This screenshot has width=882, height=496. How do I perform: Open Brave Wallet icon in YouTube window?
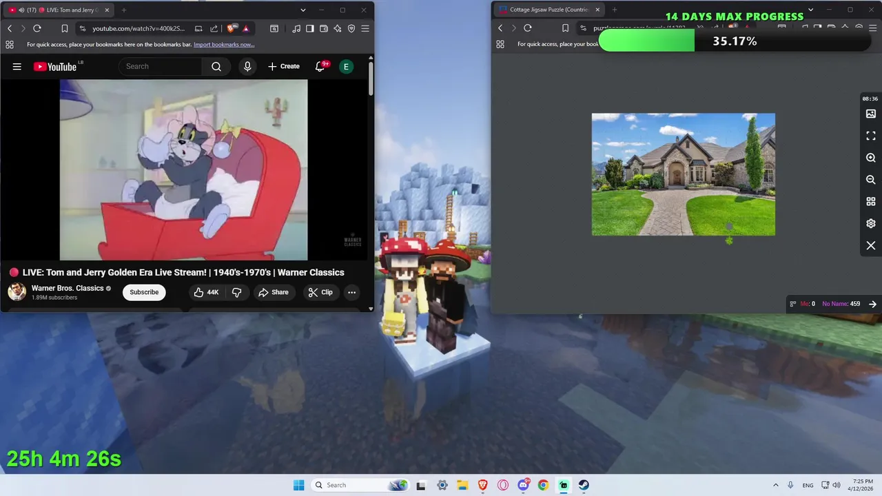pyautogui.click(x=324, y=28)
